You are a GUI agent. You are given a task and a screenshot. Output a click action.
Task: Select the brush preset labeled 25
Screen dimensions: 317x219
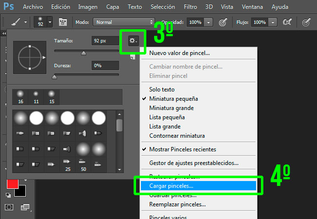67,165
